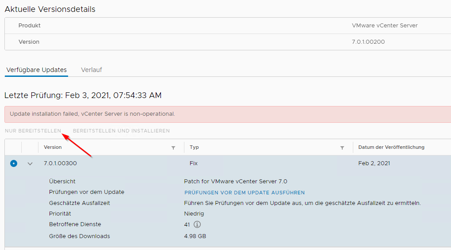Switch to the Verlauf tab

[x=92, y=70]
